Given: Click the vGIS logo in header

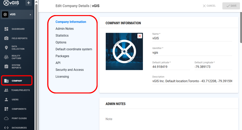Looking at the screenshot, I should coord(11,3).
